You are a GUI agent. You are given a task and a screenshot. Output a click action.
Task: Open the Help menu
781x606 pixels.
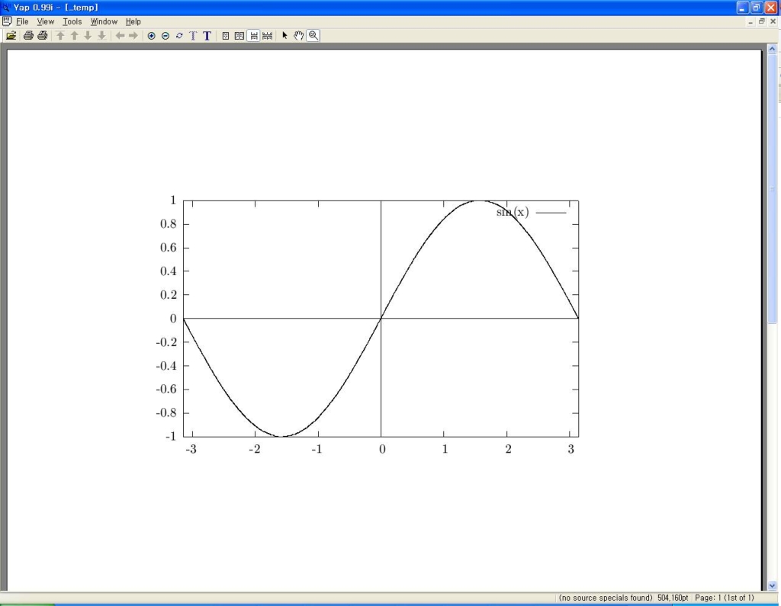pyautogui.click(x=133, y=21)
